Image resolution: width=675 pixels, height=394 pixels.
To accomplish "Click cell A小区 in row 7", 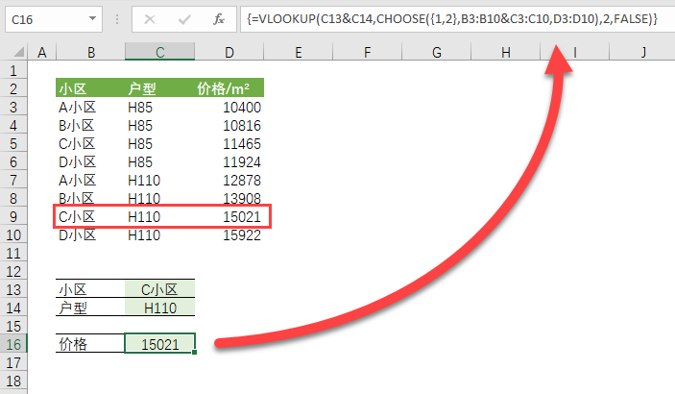I will (90, 180).
